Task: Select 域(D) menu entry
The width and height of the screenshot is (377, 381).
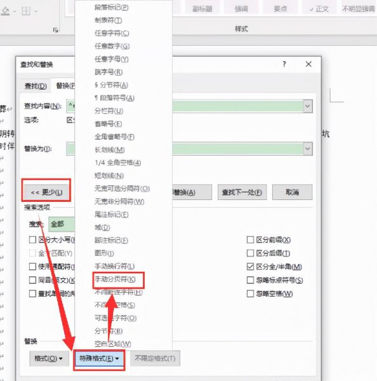Action: click(102, 227)
